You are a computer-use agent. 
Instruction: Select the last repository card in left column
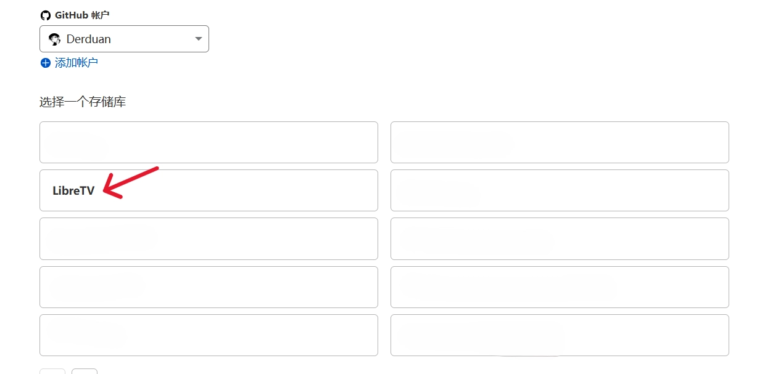tap(209, 335)
